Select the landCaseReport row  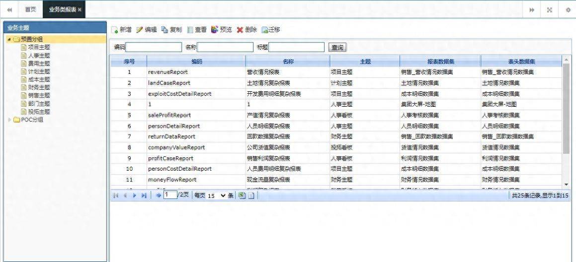[x=336, y=83]
